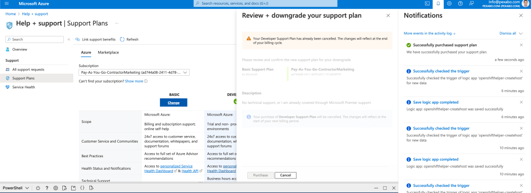The image size is (531, 193).
Task: Click the info icon beside Show more
Action: pos(146,81)
